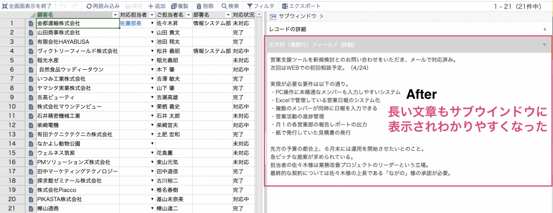
Task: Open record icon for 株式会社Piacco
Action: [31, 190]
